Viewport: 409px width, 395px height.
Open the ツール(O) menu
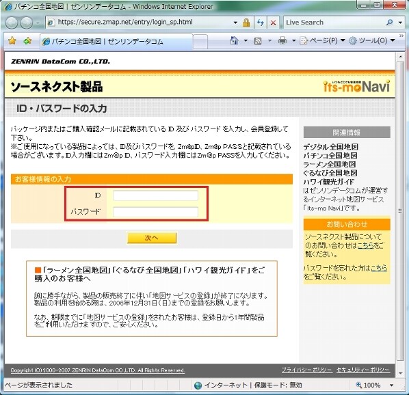[x=372, y=40]
